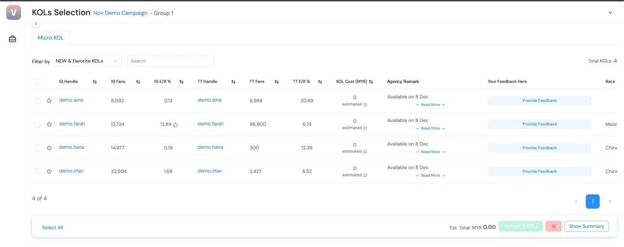Viewport: 624px width, 247px height.
Task: Go to the previous page arrow
Action: [x=576, y=201]
